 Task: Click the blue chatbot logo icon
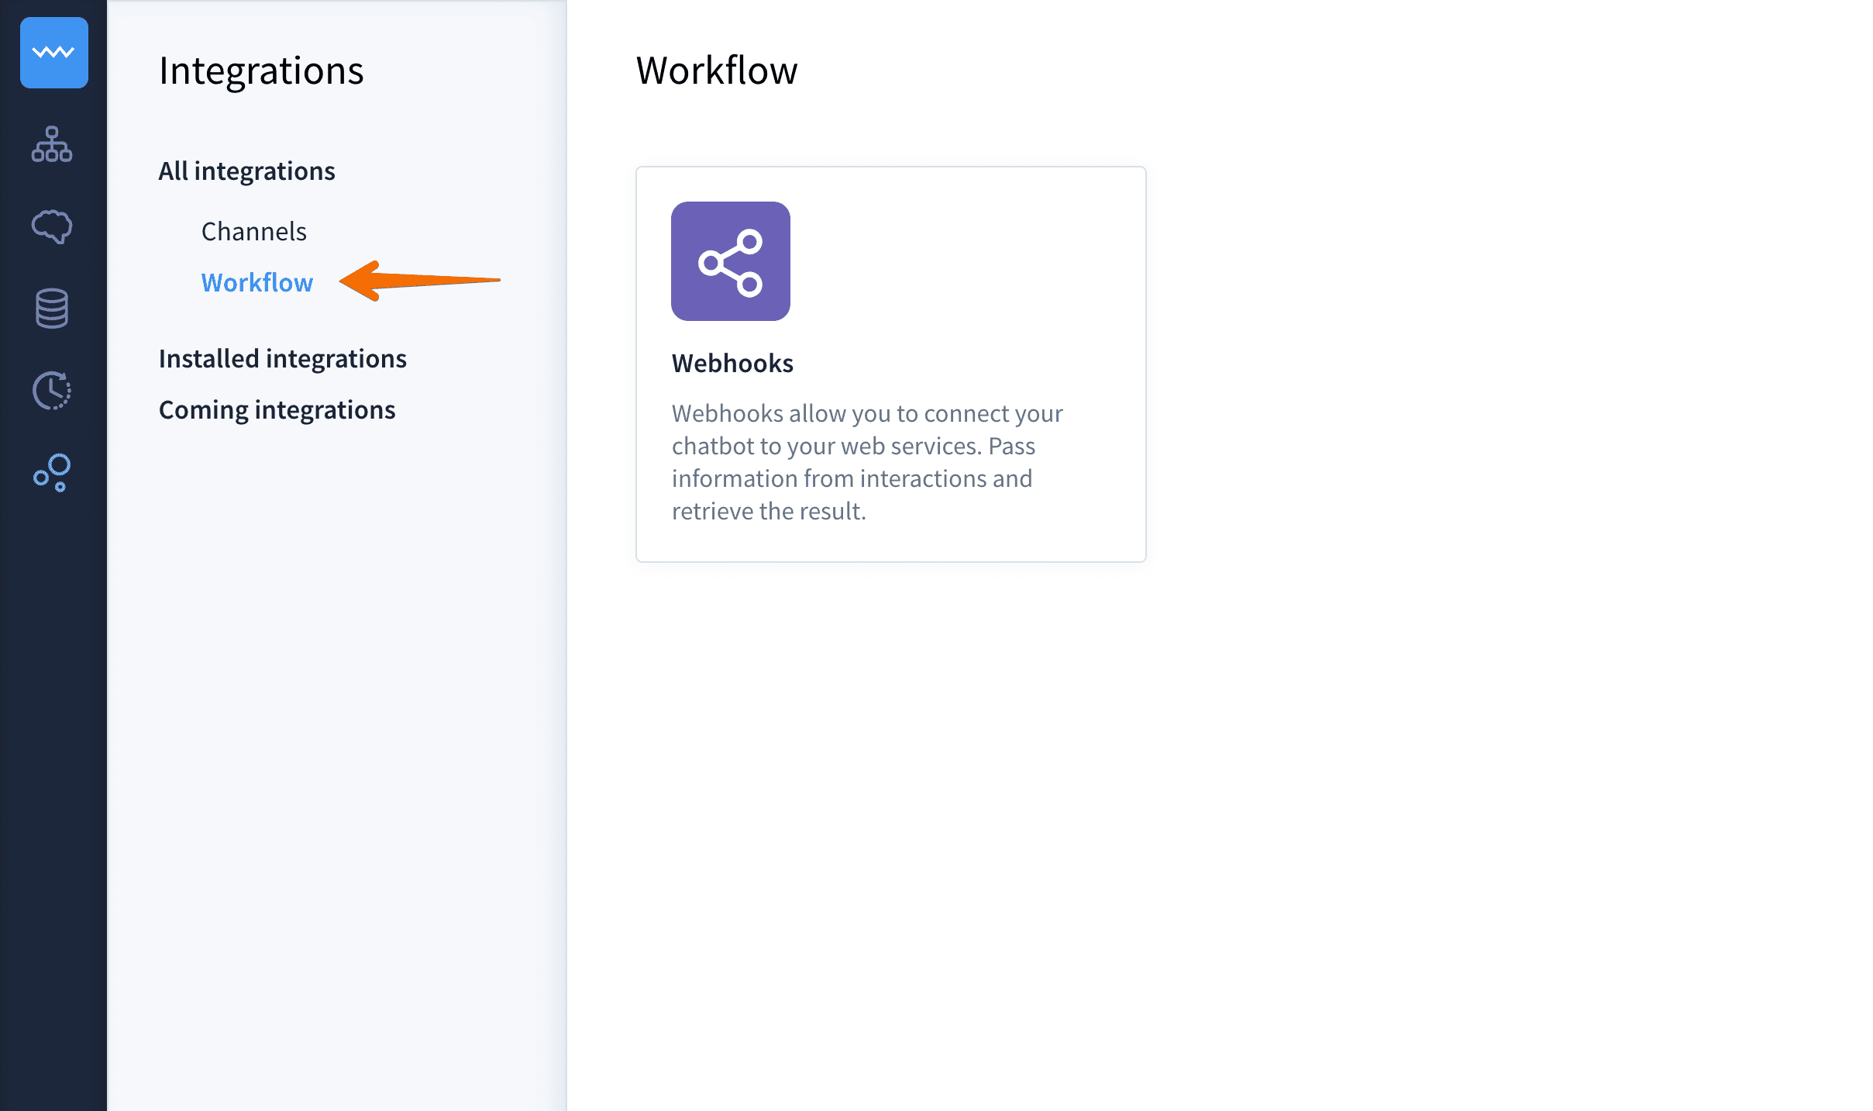coord(53,53)
